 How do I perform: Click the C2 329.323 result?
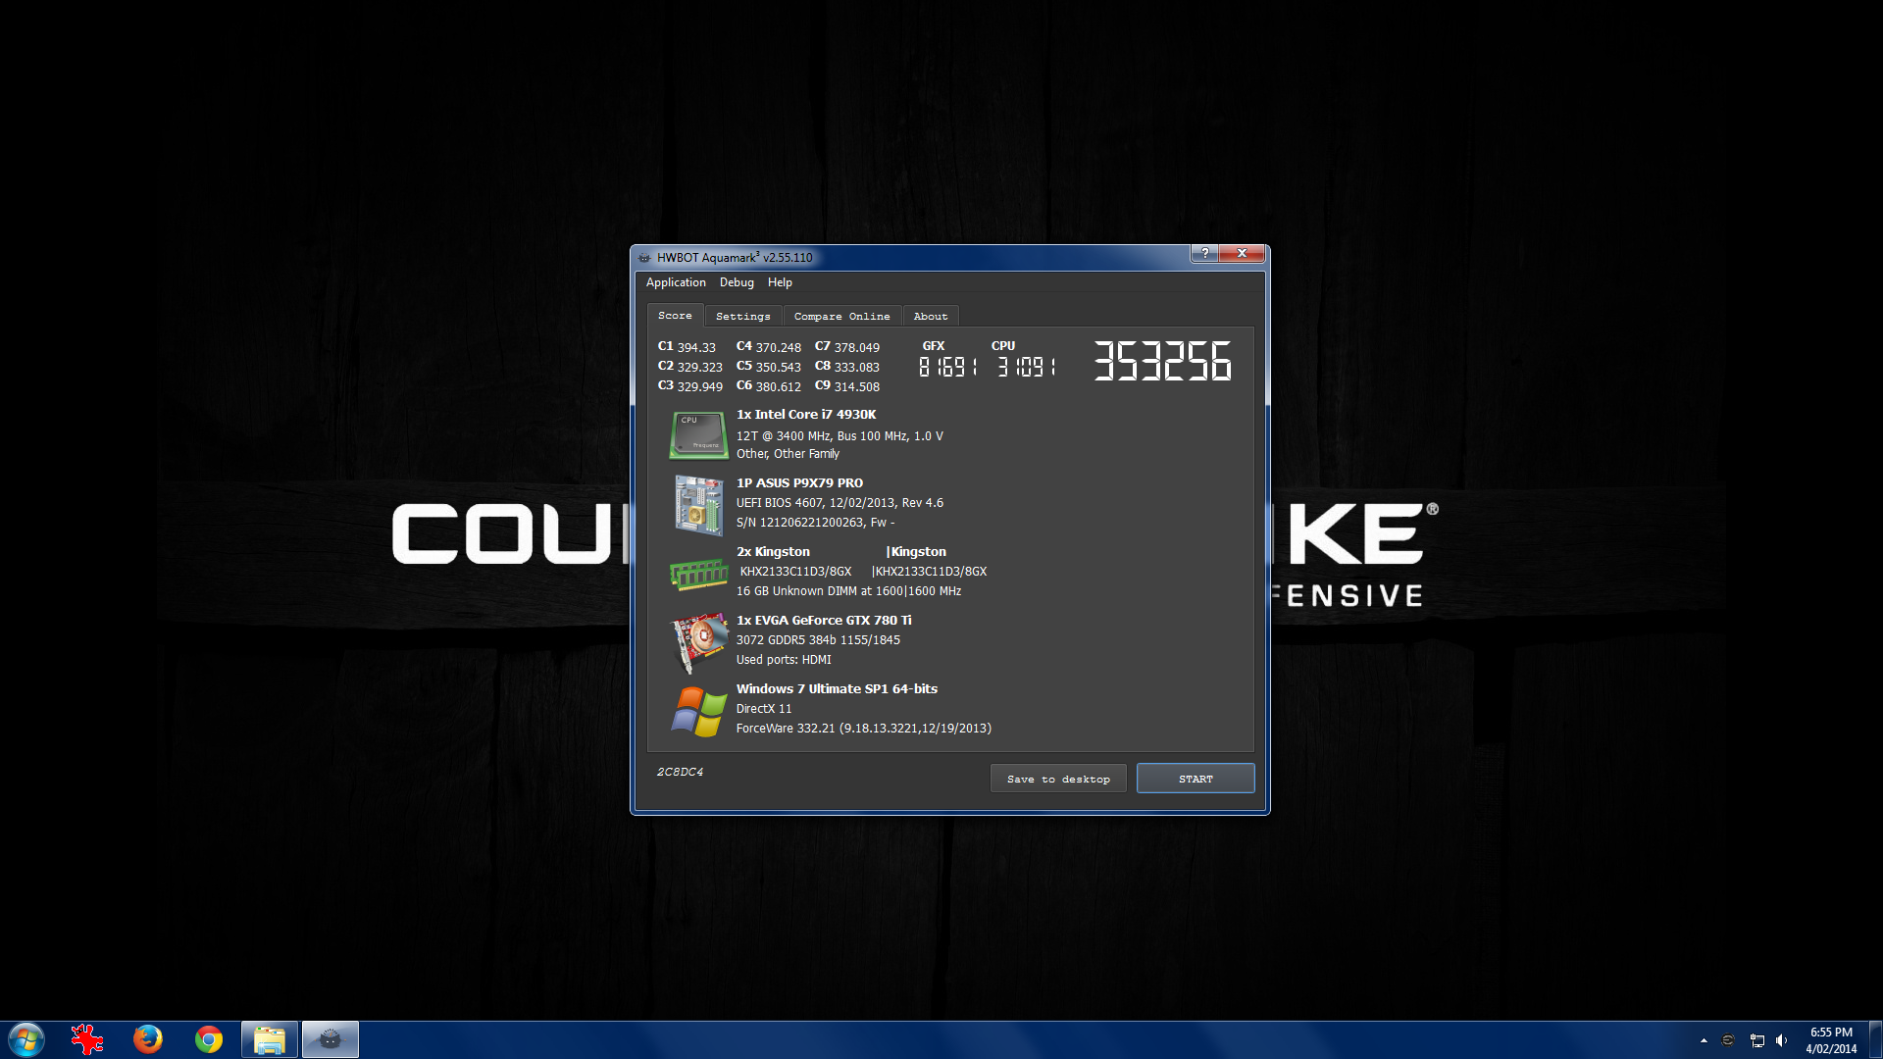point(689,367)
